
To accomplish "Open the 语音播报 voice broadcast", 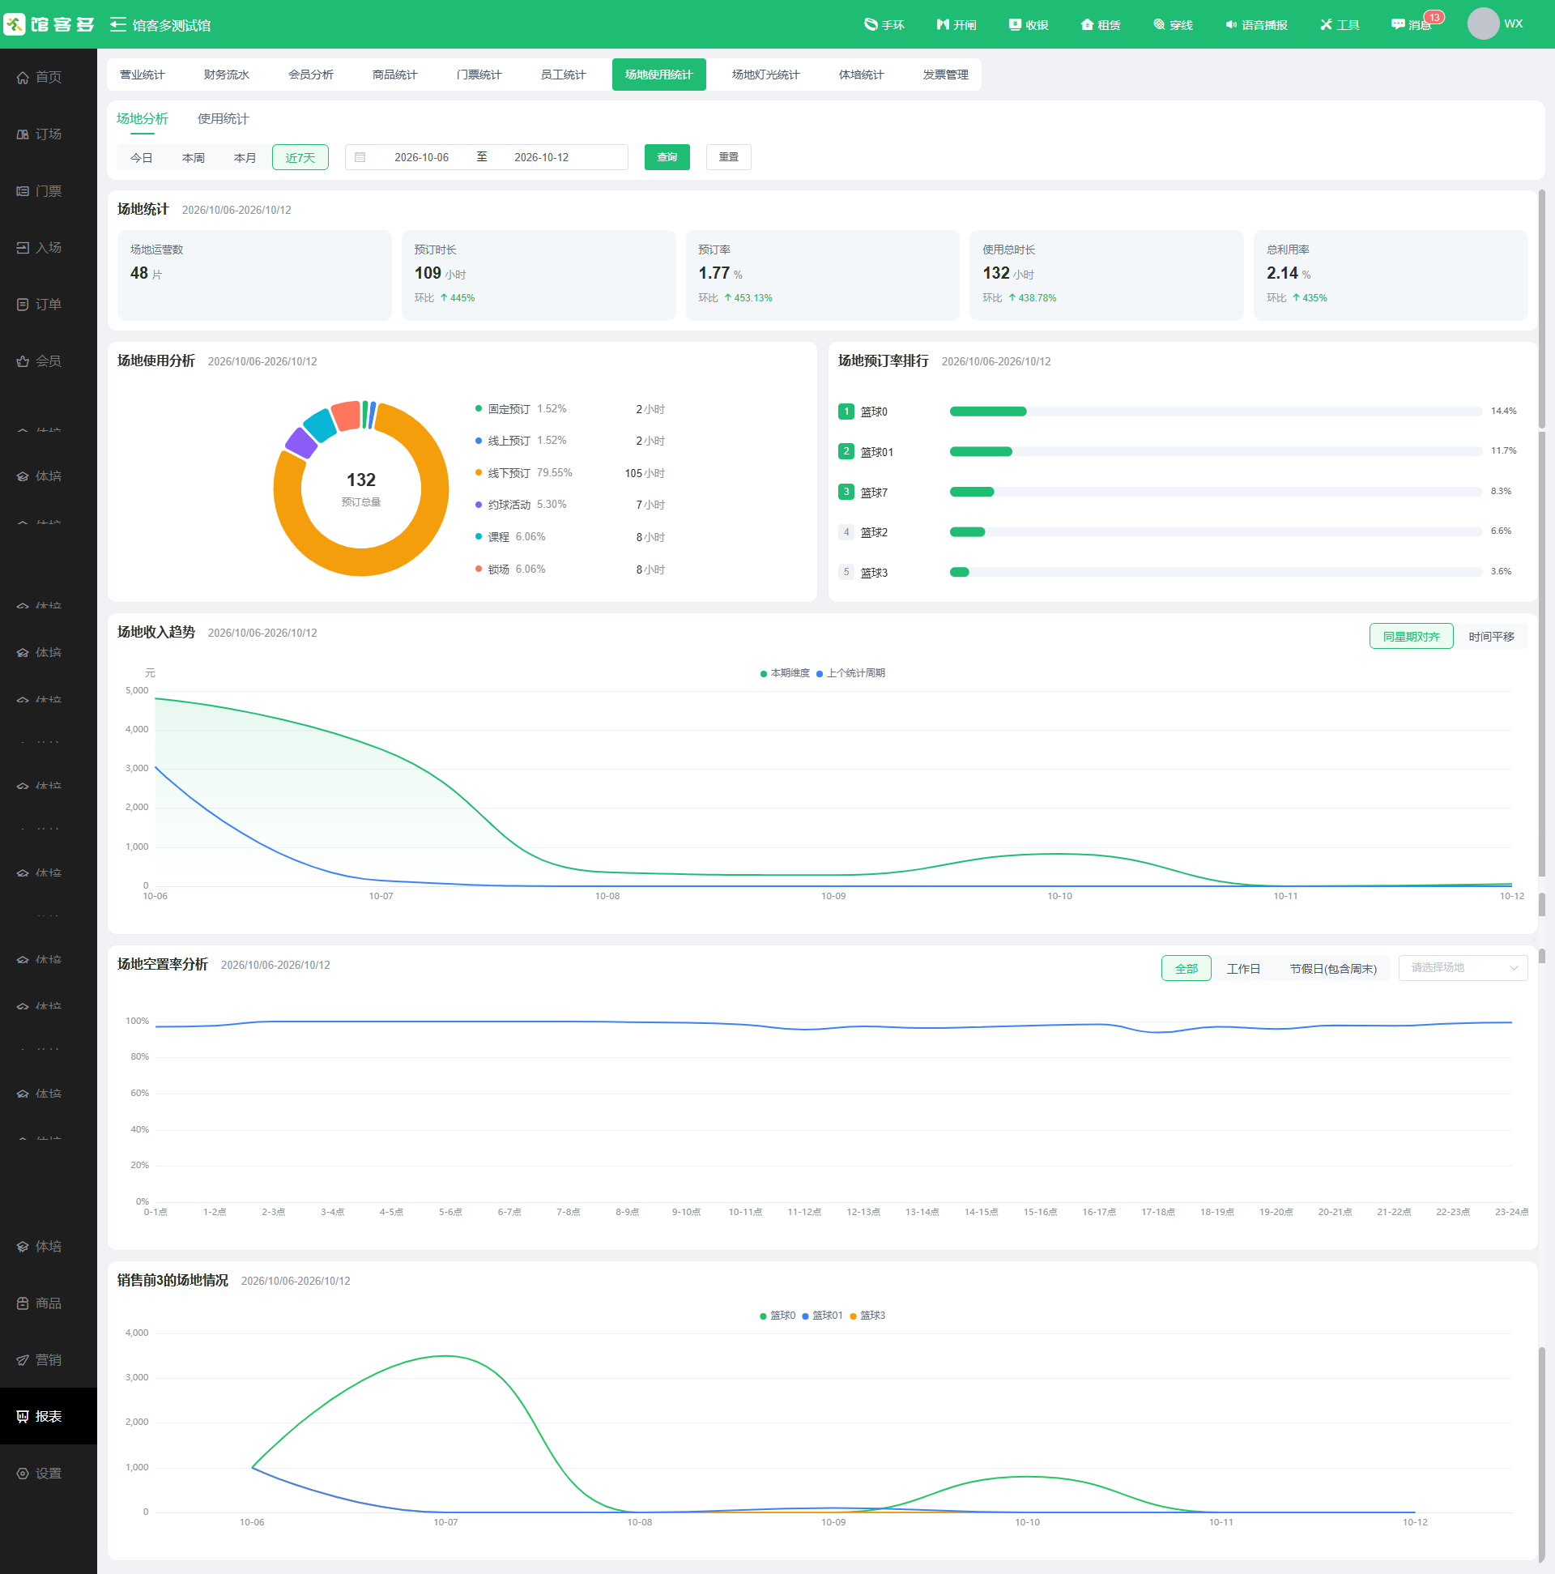I will (x=1256, y=24).
